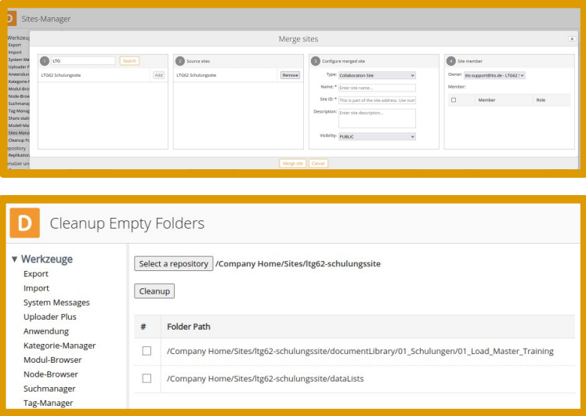
Task: Close the Merge sites dialog
Action: tap(572, 38)
